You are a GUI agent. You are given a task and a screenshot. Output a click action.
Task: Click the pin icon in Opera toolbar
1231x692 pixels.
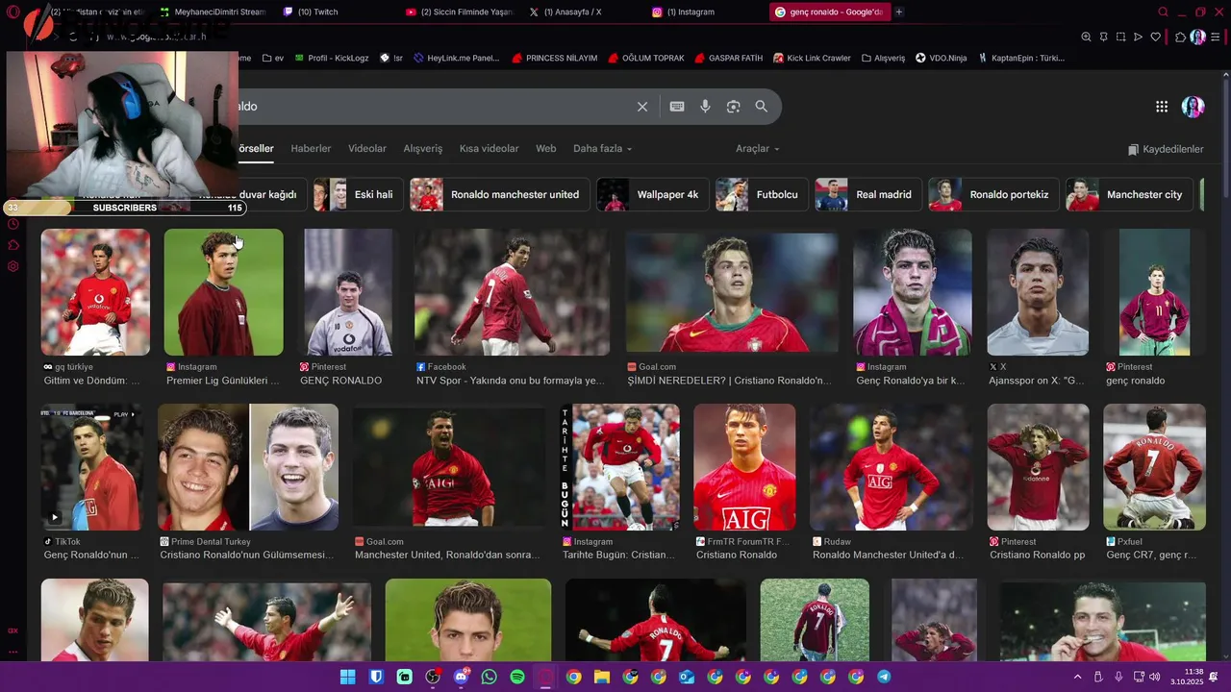pos(1103,37)
